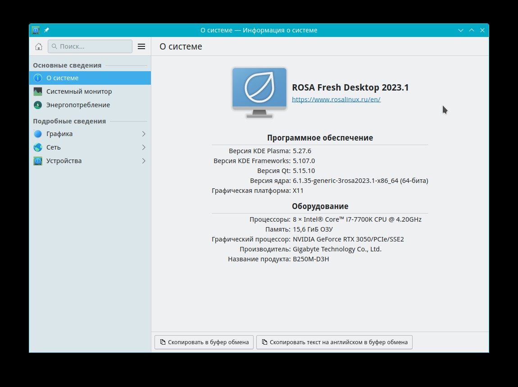518x387 pixels.
Task: Click the Intel Core i7-7700K processor text
Action: tap(357, 219)
